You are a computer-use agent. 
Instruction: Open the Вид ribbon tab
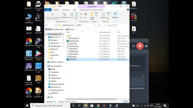coord(75,10)
